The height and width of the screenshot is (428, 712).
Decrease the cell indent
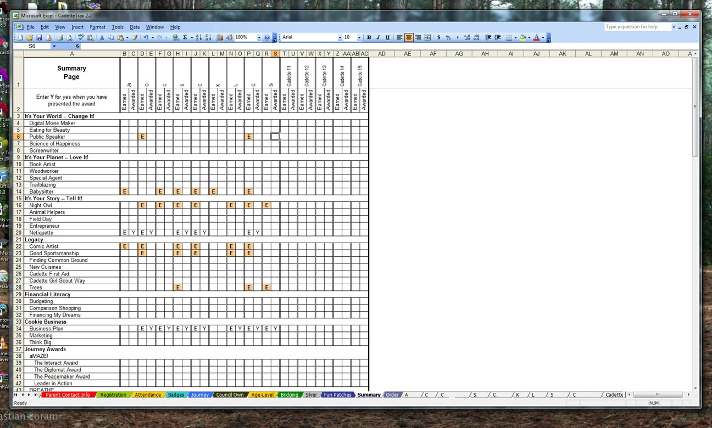(x=488, y=38)
